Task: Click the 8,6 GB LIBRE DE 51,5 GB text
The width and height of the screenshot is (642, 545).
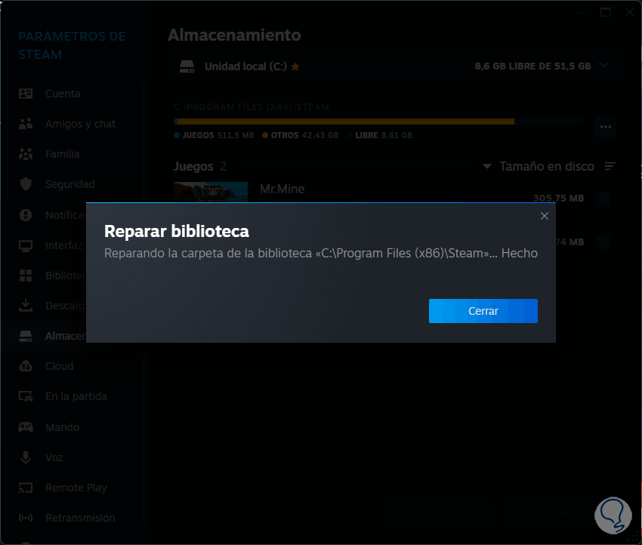Action: click(532, 66)
